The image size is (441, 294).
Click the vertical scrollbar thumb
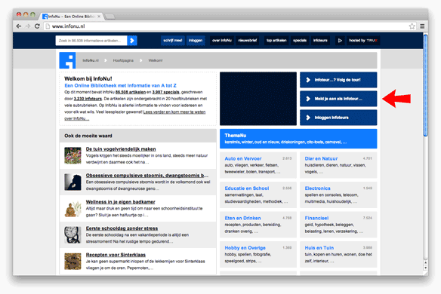tap(426, 86)
